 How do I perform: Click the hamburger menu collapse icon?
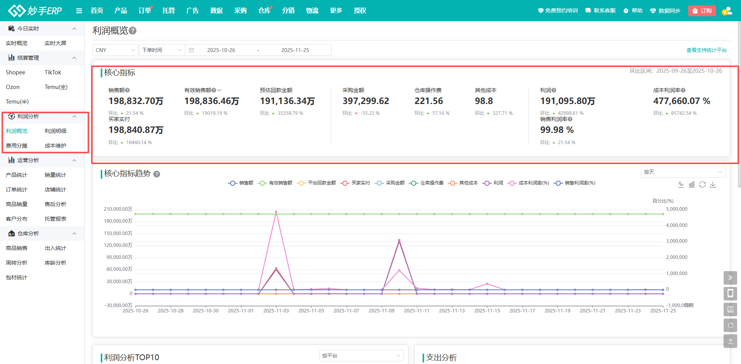[x=79, y=11]
